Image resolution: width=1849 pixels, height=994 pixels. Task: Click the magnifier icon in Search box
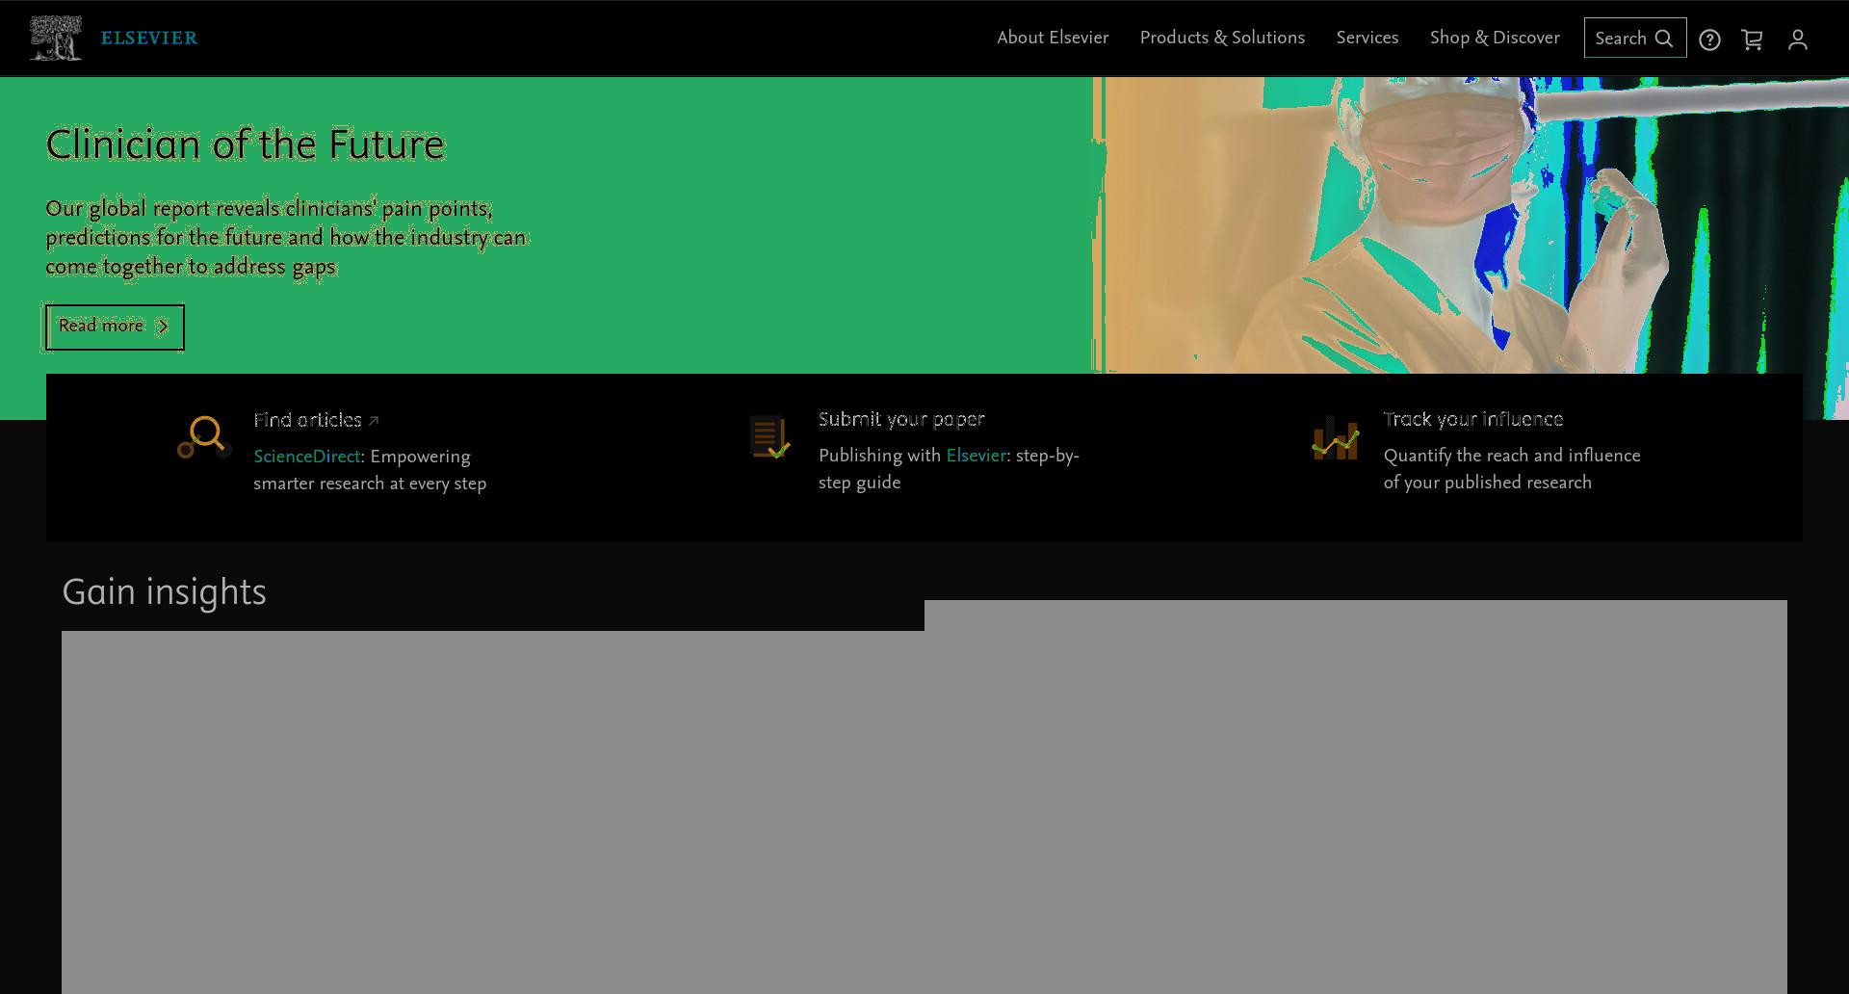[1664, 39]
